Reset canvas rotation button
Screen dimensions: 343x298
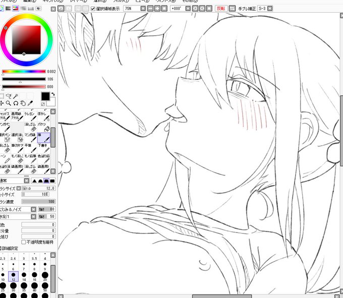(x=209, y=9)
